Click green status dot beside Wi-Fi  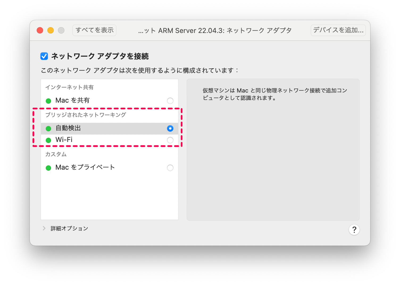point(48,140)
